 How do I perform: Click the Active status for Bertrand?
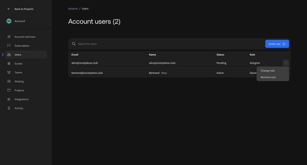point(220,73)
